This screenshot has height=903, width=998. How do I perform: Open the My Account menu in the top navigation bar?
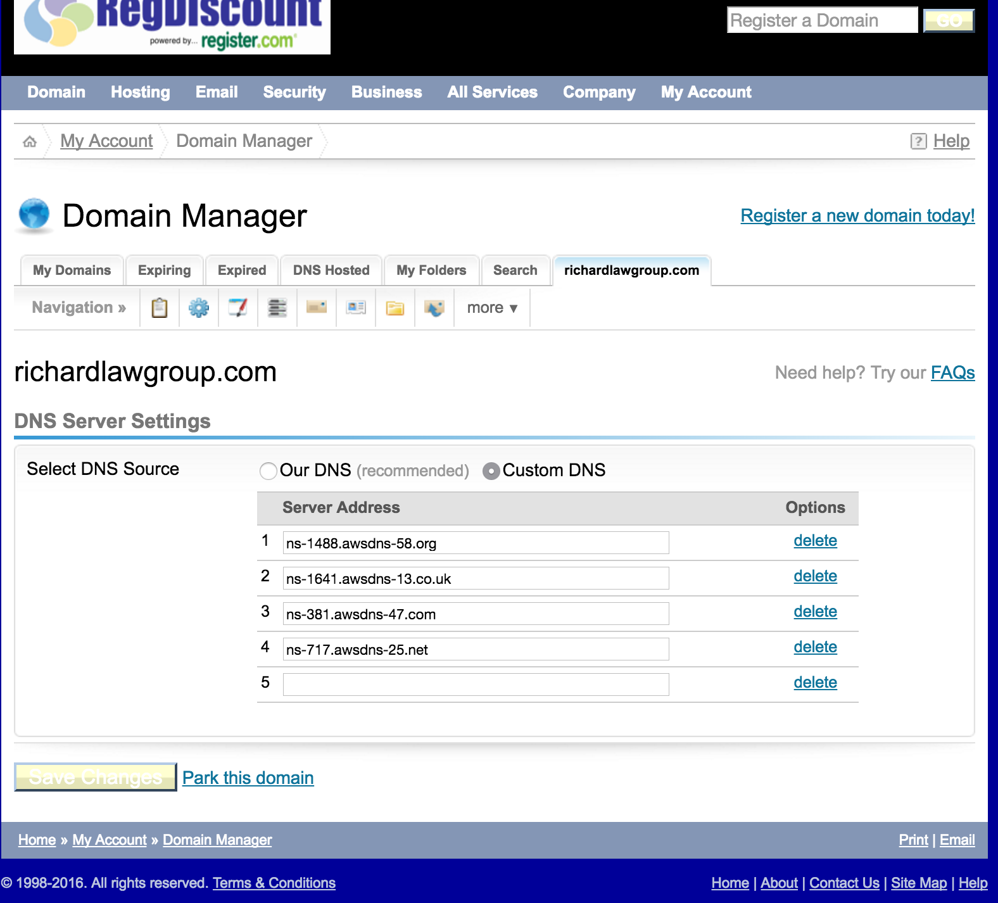pos(706,92)
